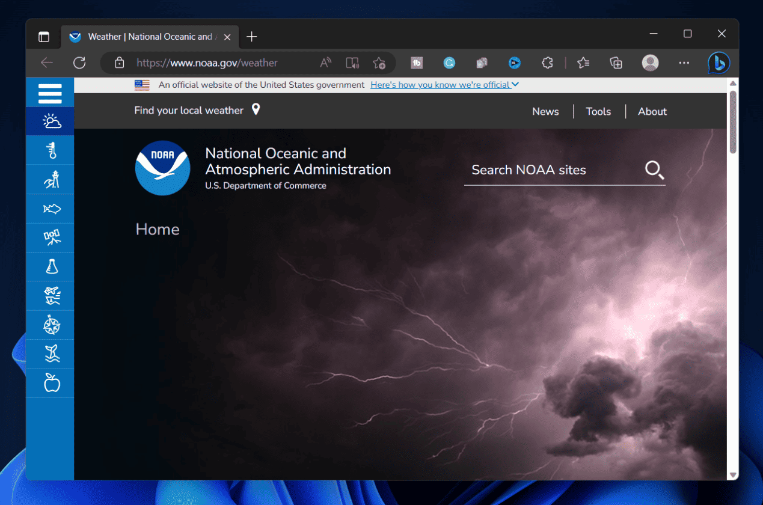
Task: Open the browser extensions puzzle piece
Action: coord(547,63)
